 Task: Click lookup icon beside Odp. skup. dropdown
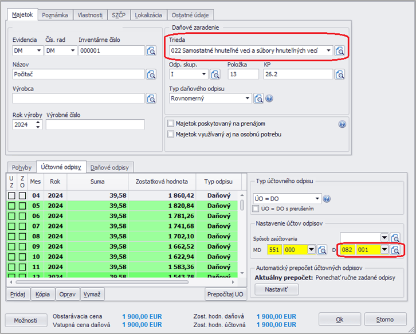[x=215, y=74]
